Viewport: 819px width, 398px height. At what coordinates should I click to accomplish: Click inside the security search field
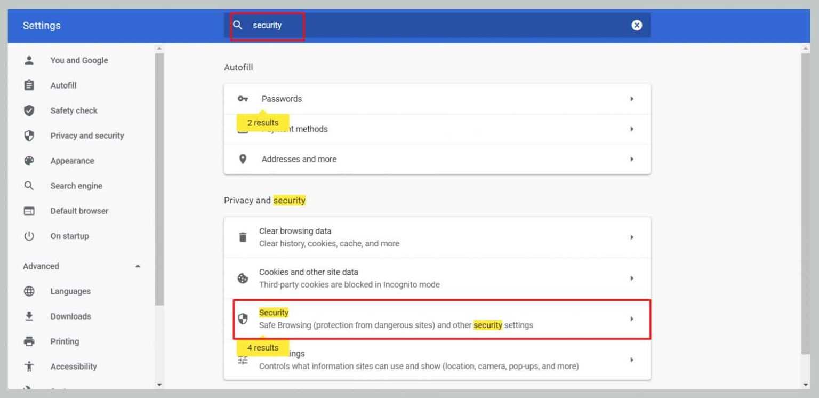coord(277,25)
